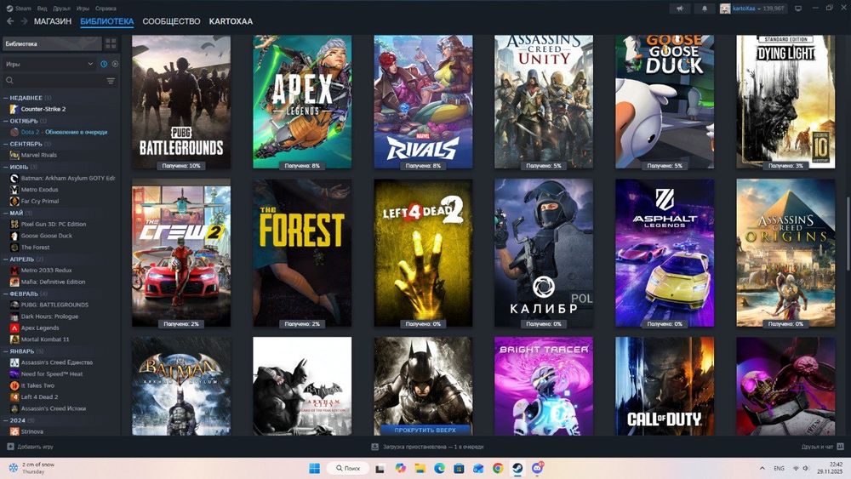Click download status paused text
The width and height of the screenshot is (851, 479).
[433, 447]
